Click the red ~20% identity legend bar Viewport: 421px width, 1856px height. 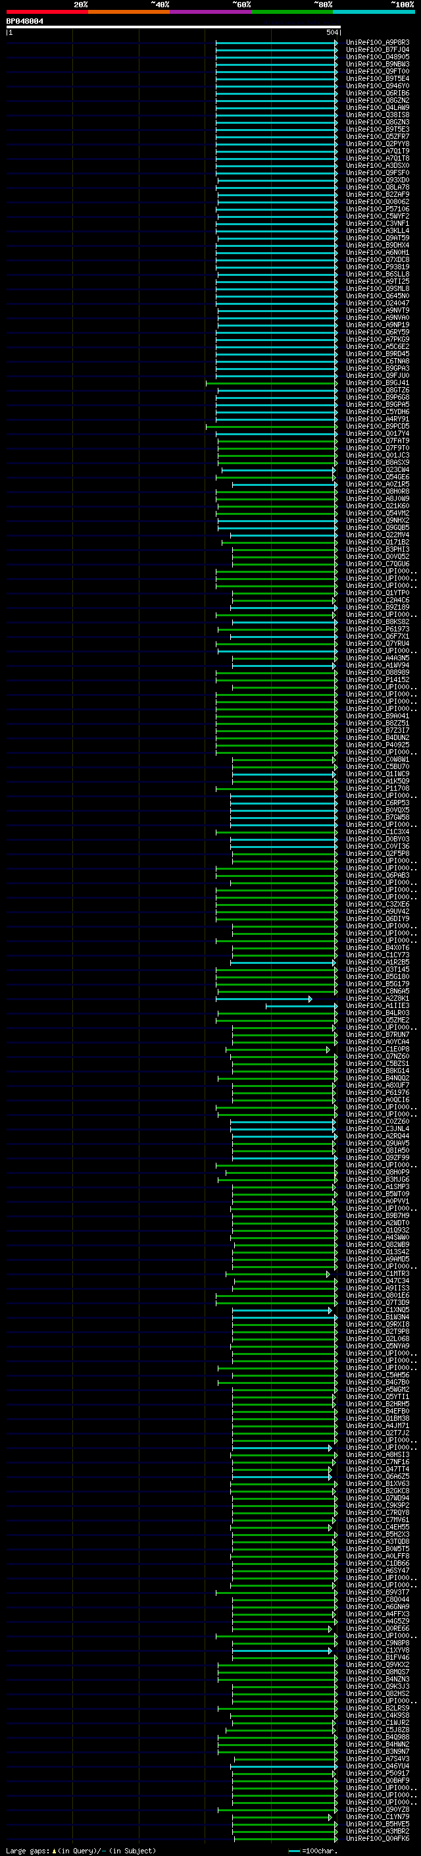pyautogui.click(x=47, y=12)
